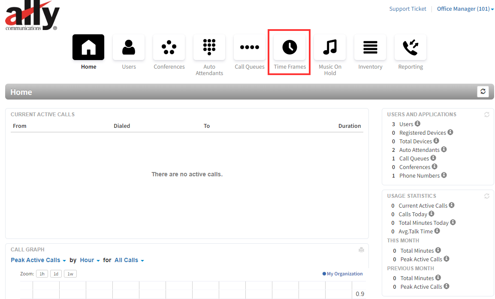Click the From column header
The width and height of the screenshot is (495, 299).
click(20, 126)
